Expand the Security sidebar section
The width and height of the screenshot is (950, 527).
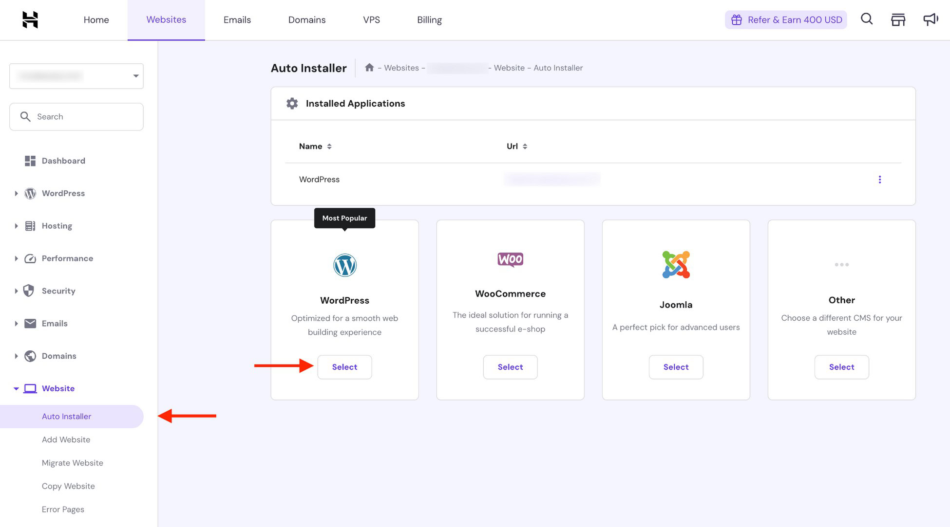pyautogui.click(x=16, y=291)
